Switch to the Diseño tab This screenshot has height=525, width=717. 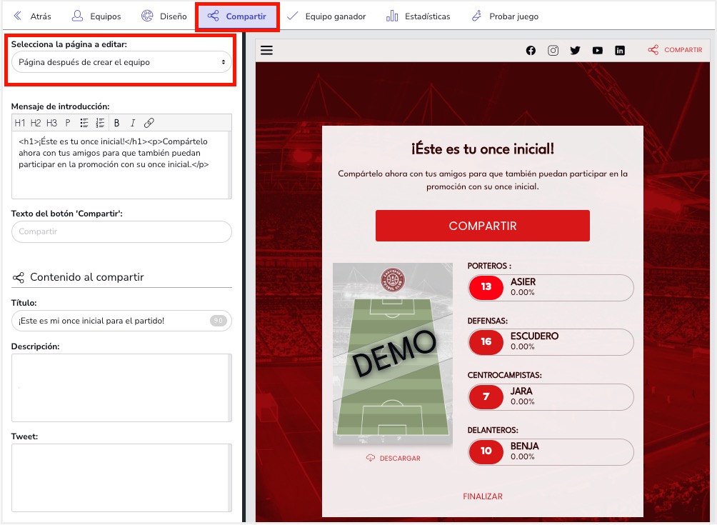click(x=164, y=16)
